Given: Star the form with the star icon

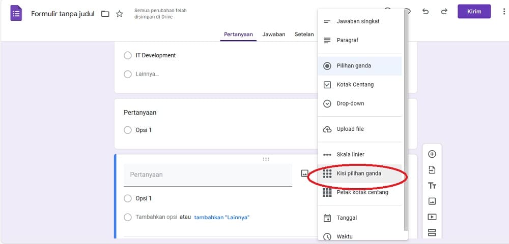Looking at the screenshot, I should pos(120,14).
